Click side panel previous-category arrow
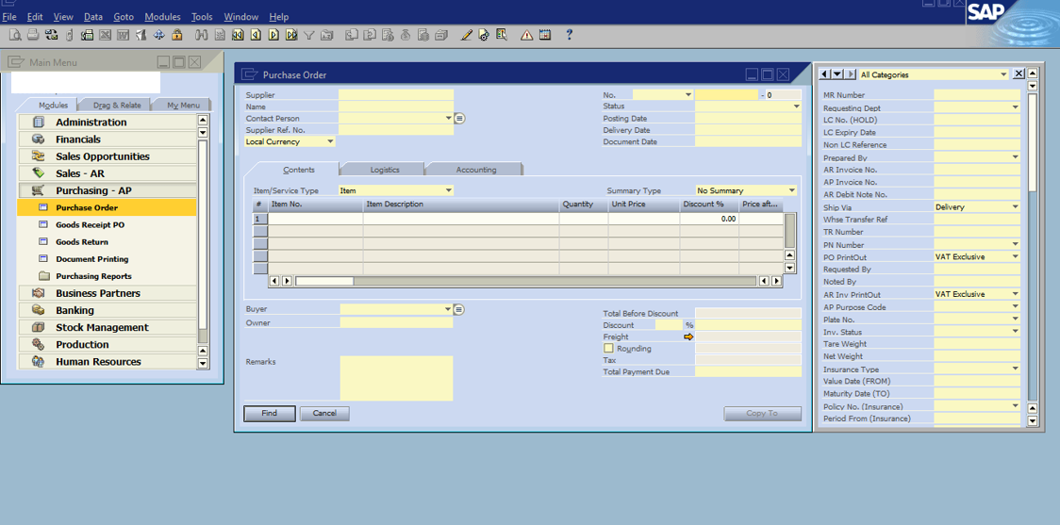 click(825, 74)
